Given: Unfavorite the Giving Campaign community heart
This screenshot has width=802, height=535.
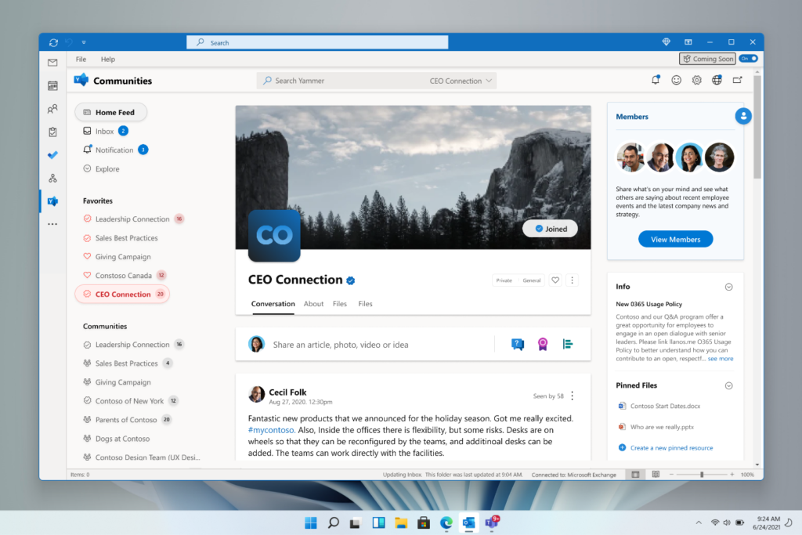Looking at the screenshot, I should pos(86,256).
